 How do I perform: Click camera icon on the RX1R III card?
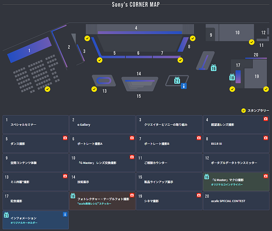coord(266,138)
